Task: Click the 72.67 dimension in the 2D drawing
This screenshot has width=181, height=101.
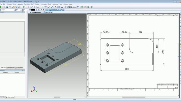Action: click(x=105, y=32)
